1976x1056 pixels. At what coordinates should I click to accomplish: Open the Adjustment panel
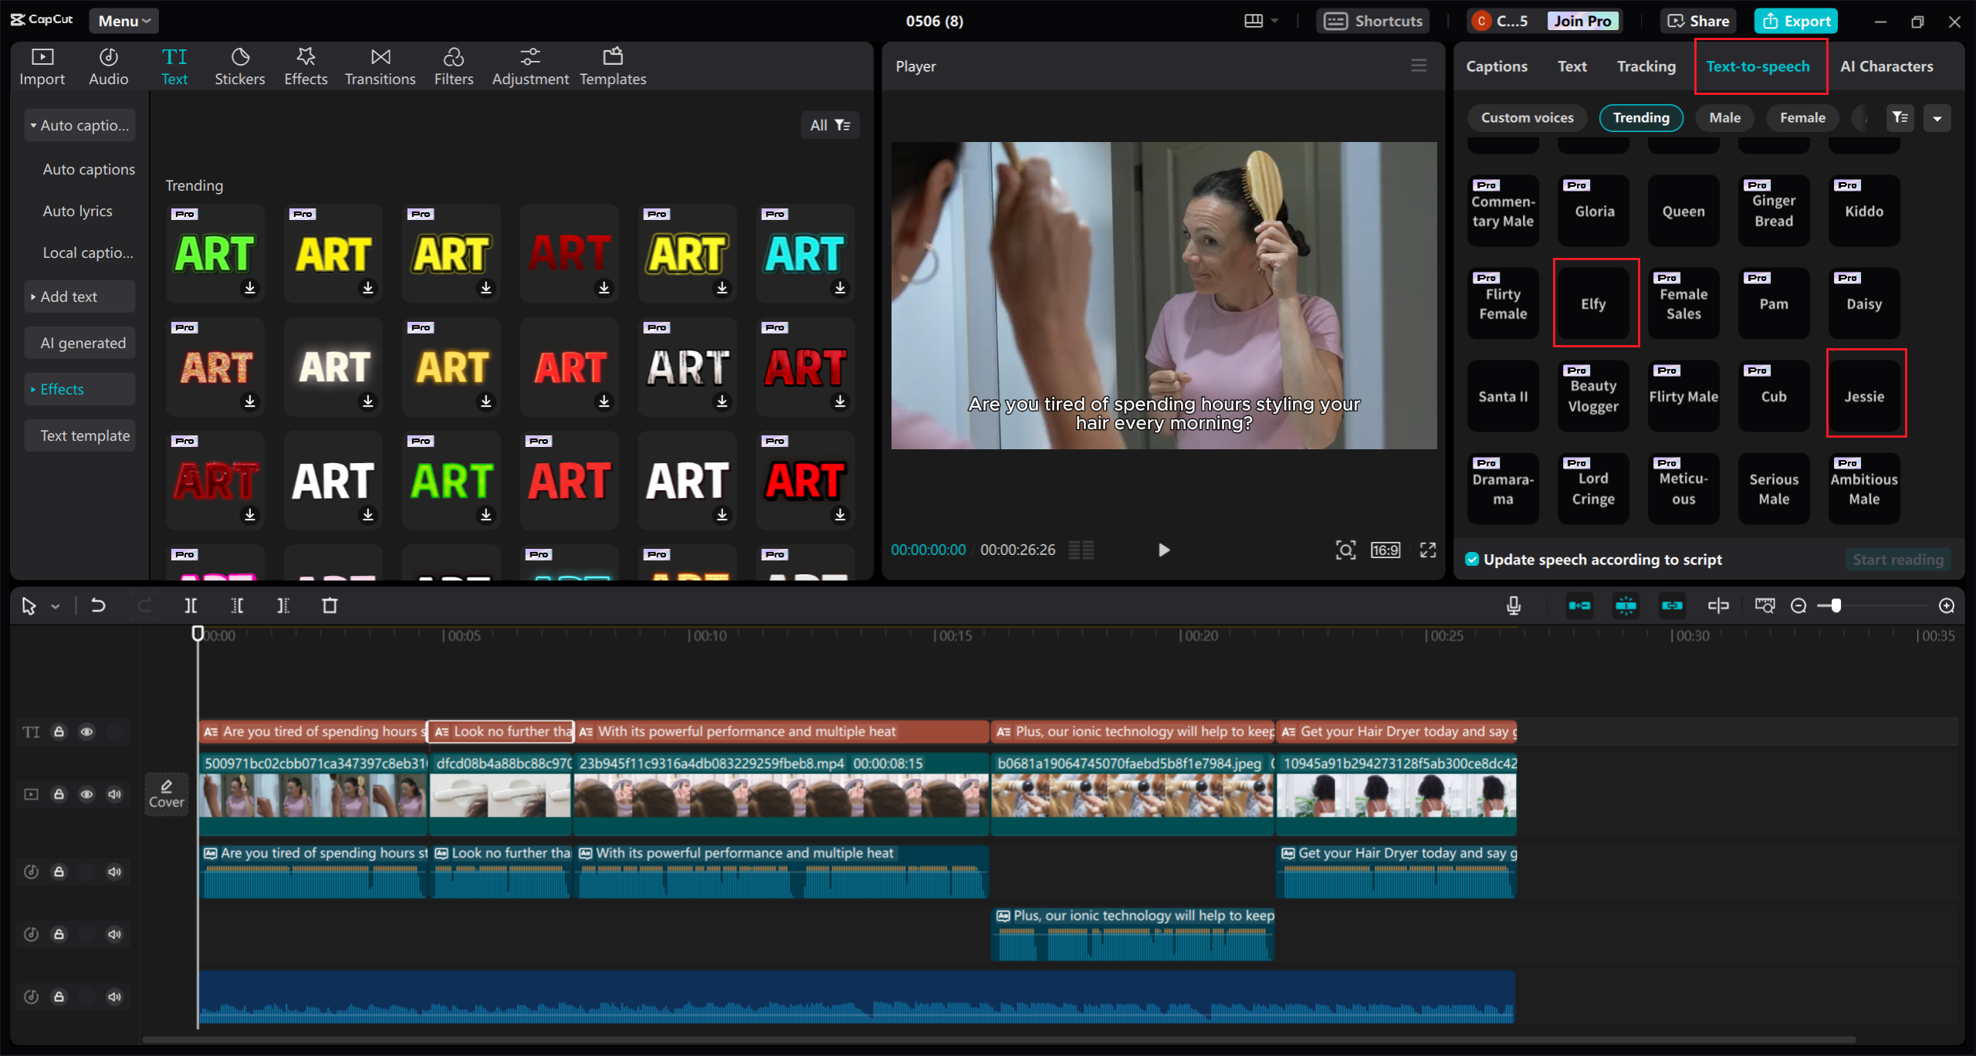[530, 66]
